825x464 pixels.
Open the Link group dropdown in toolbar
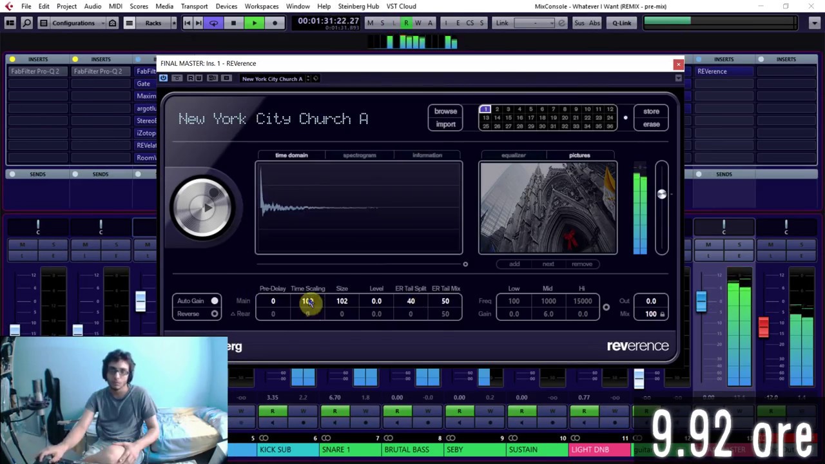(535, 23)
